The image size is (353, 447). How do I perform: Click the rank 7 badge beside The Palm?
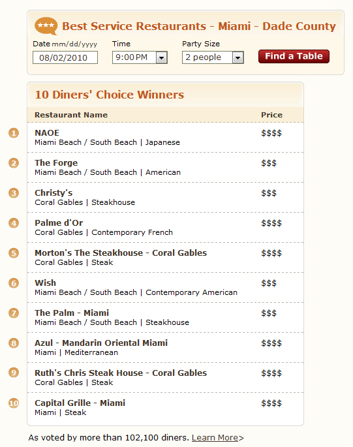pos(14,313)
